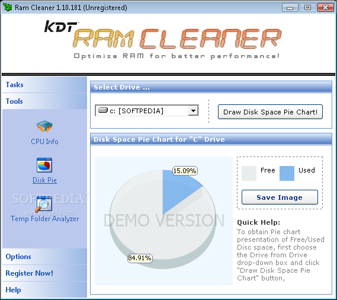The height and width of the screenshot is (300, 337).
Task: Open Temp Folder Analyzer magnifier icon
Action: tap(44, 204)
